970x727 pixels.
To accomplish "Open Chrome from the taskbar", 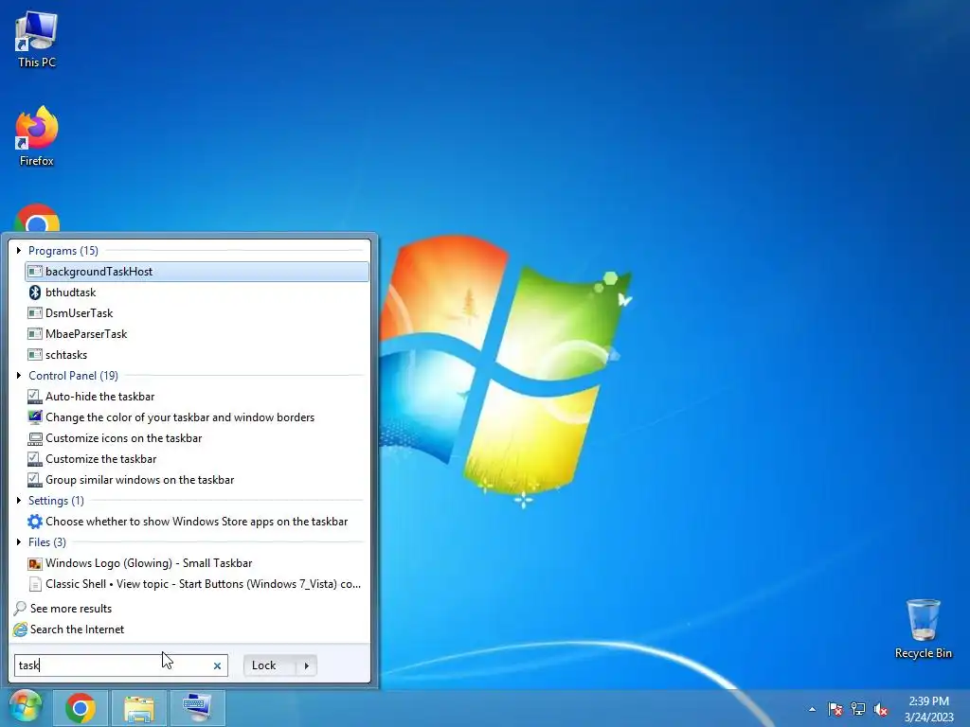I will tap(81, 708).
